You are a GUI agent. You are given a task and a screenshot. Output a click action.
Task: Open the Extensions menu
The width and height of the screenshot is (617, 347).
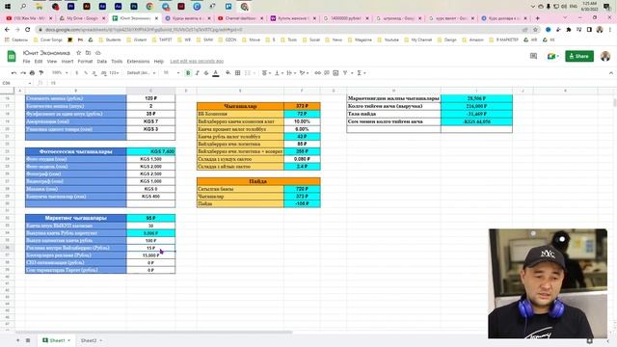pyautogui.click(x=138, y=62)
